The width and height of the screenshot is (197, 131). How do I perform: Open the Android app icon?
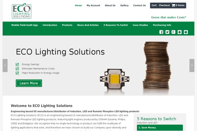pyautogui.click(x=180, y=32)
